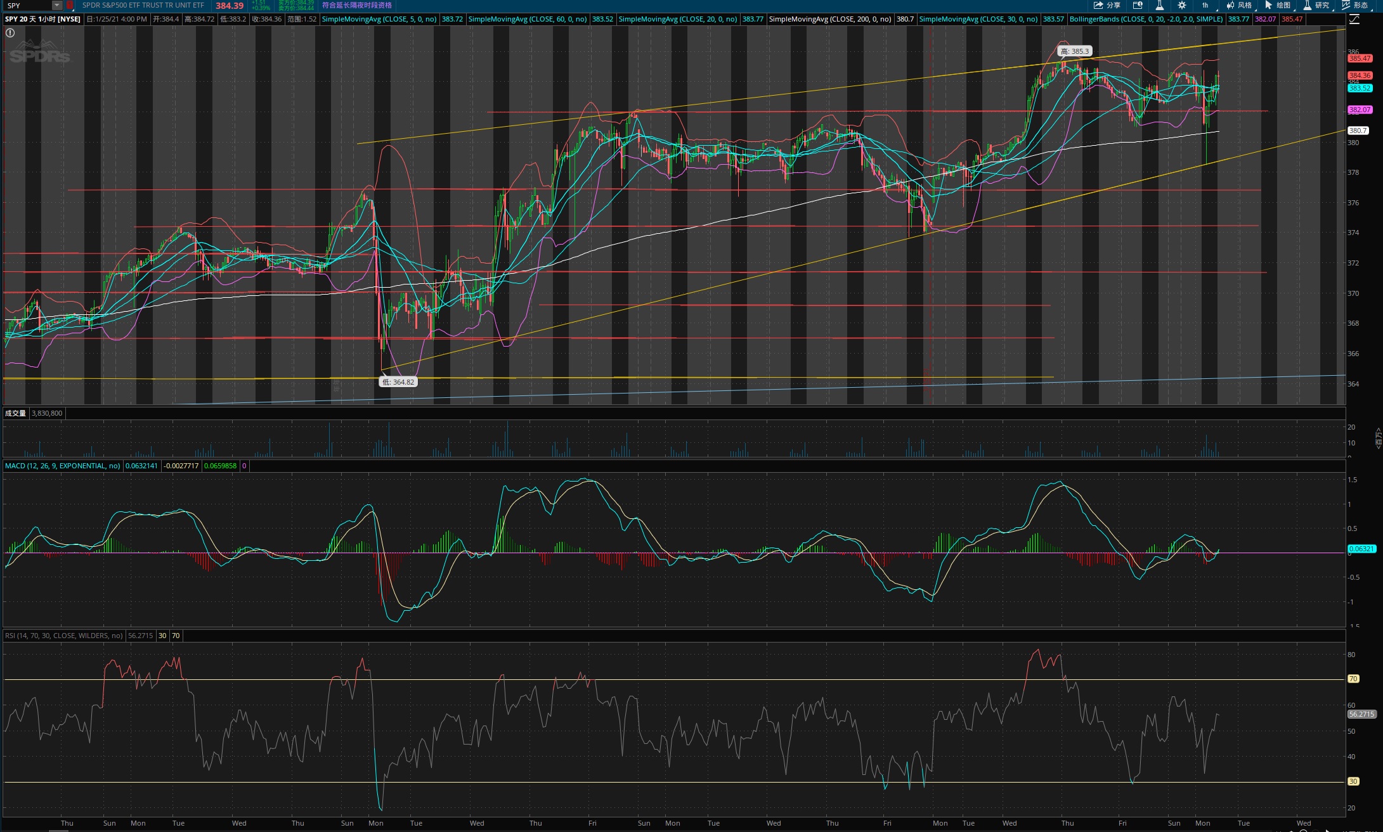Click the white 380.7 price axis tag
This screenshot has width=1383, height=832.
[1358, 131]
